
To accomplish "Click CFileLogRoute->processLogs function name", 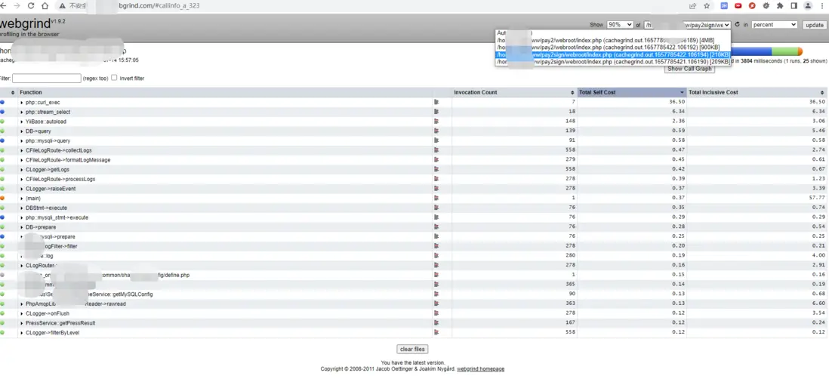I will pyautogui.click(x=61, y=179).
